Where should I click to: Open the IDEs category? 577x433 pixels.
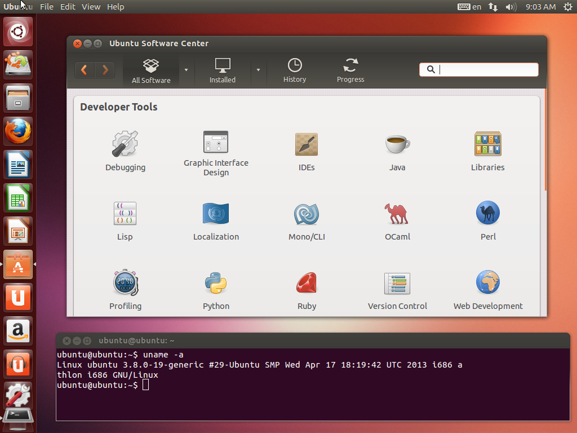click(307, 151)
